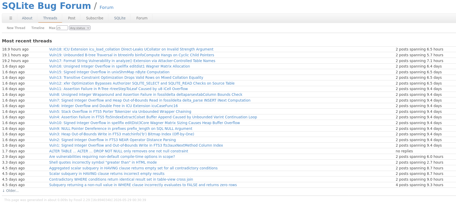The image size is (456, 205).
Task: Click the '19.2 hours ago' timestamp
Action: [x=15, y=61]
